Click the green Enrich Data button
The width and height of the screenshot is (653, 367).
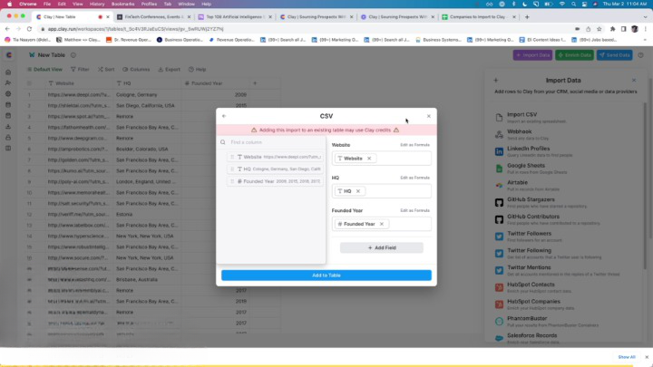pos(574,55)
